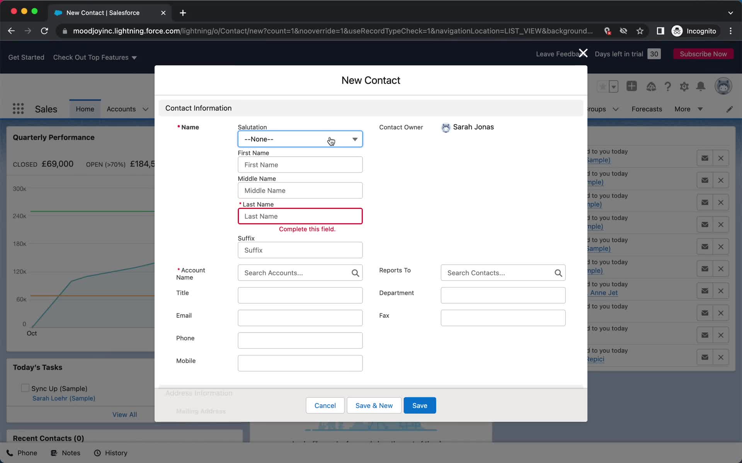Focus the Department input field
742x463 pixels.
pos(503,296)
